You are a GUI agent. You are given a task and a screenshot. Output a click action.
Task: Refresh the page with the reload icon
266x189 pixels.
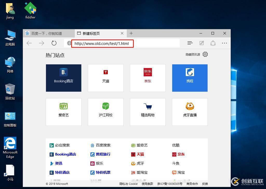point(54,43)
